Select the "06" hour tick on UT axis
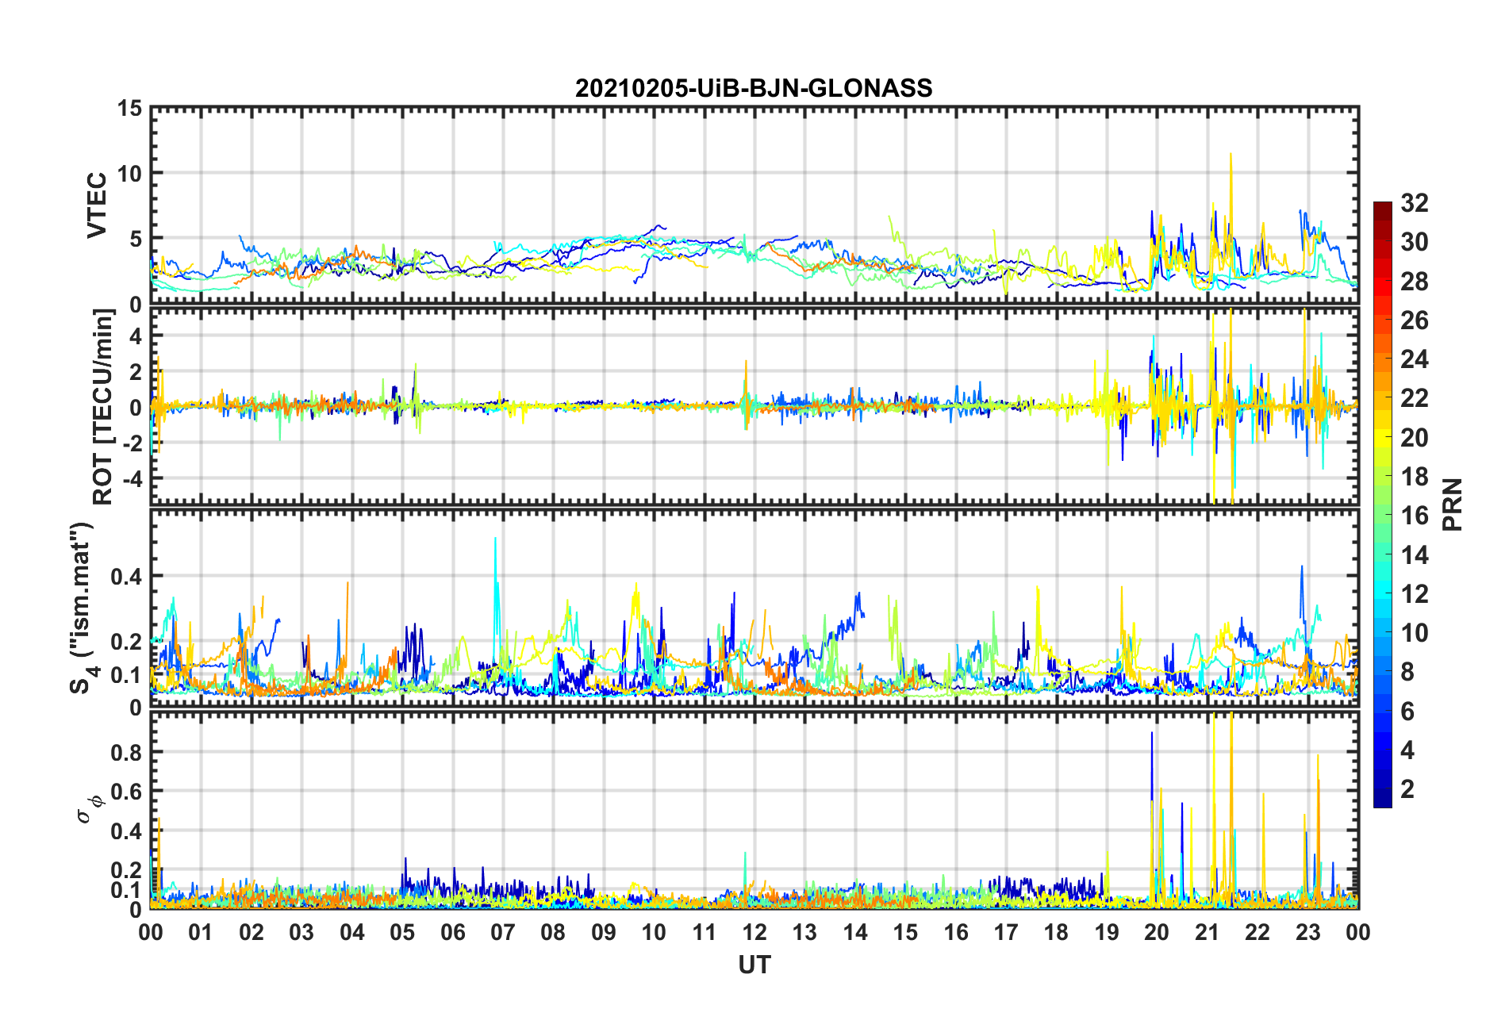The height and width of the screenshot is (1009, 1509). coord(453,932)
